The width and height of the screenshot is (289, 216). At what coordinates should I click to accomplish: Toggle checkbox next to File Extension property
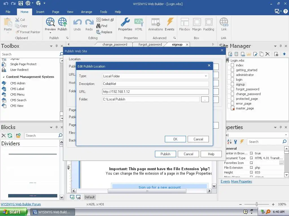pyautogui.click(x=251, y=168)
